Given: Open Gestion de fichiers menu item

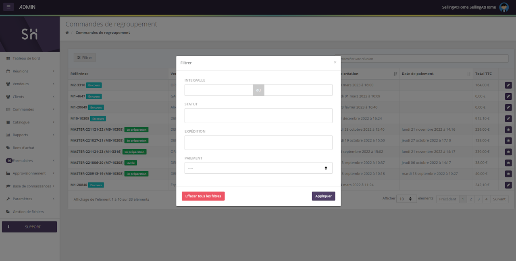Looking at the screenshot, I should pyautogui.click(x=28, y=212).
